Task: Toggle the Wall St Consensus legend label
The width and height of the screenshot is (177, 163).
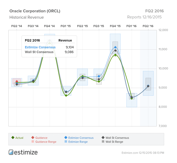Action: point(117,138)
